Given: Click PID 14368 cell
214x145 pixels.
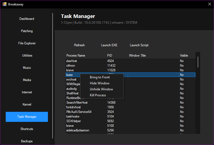Looking at the screenshot, I should coord(111,103).
